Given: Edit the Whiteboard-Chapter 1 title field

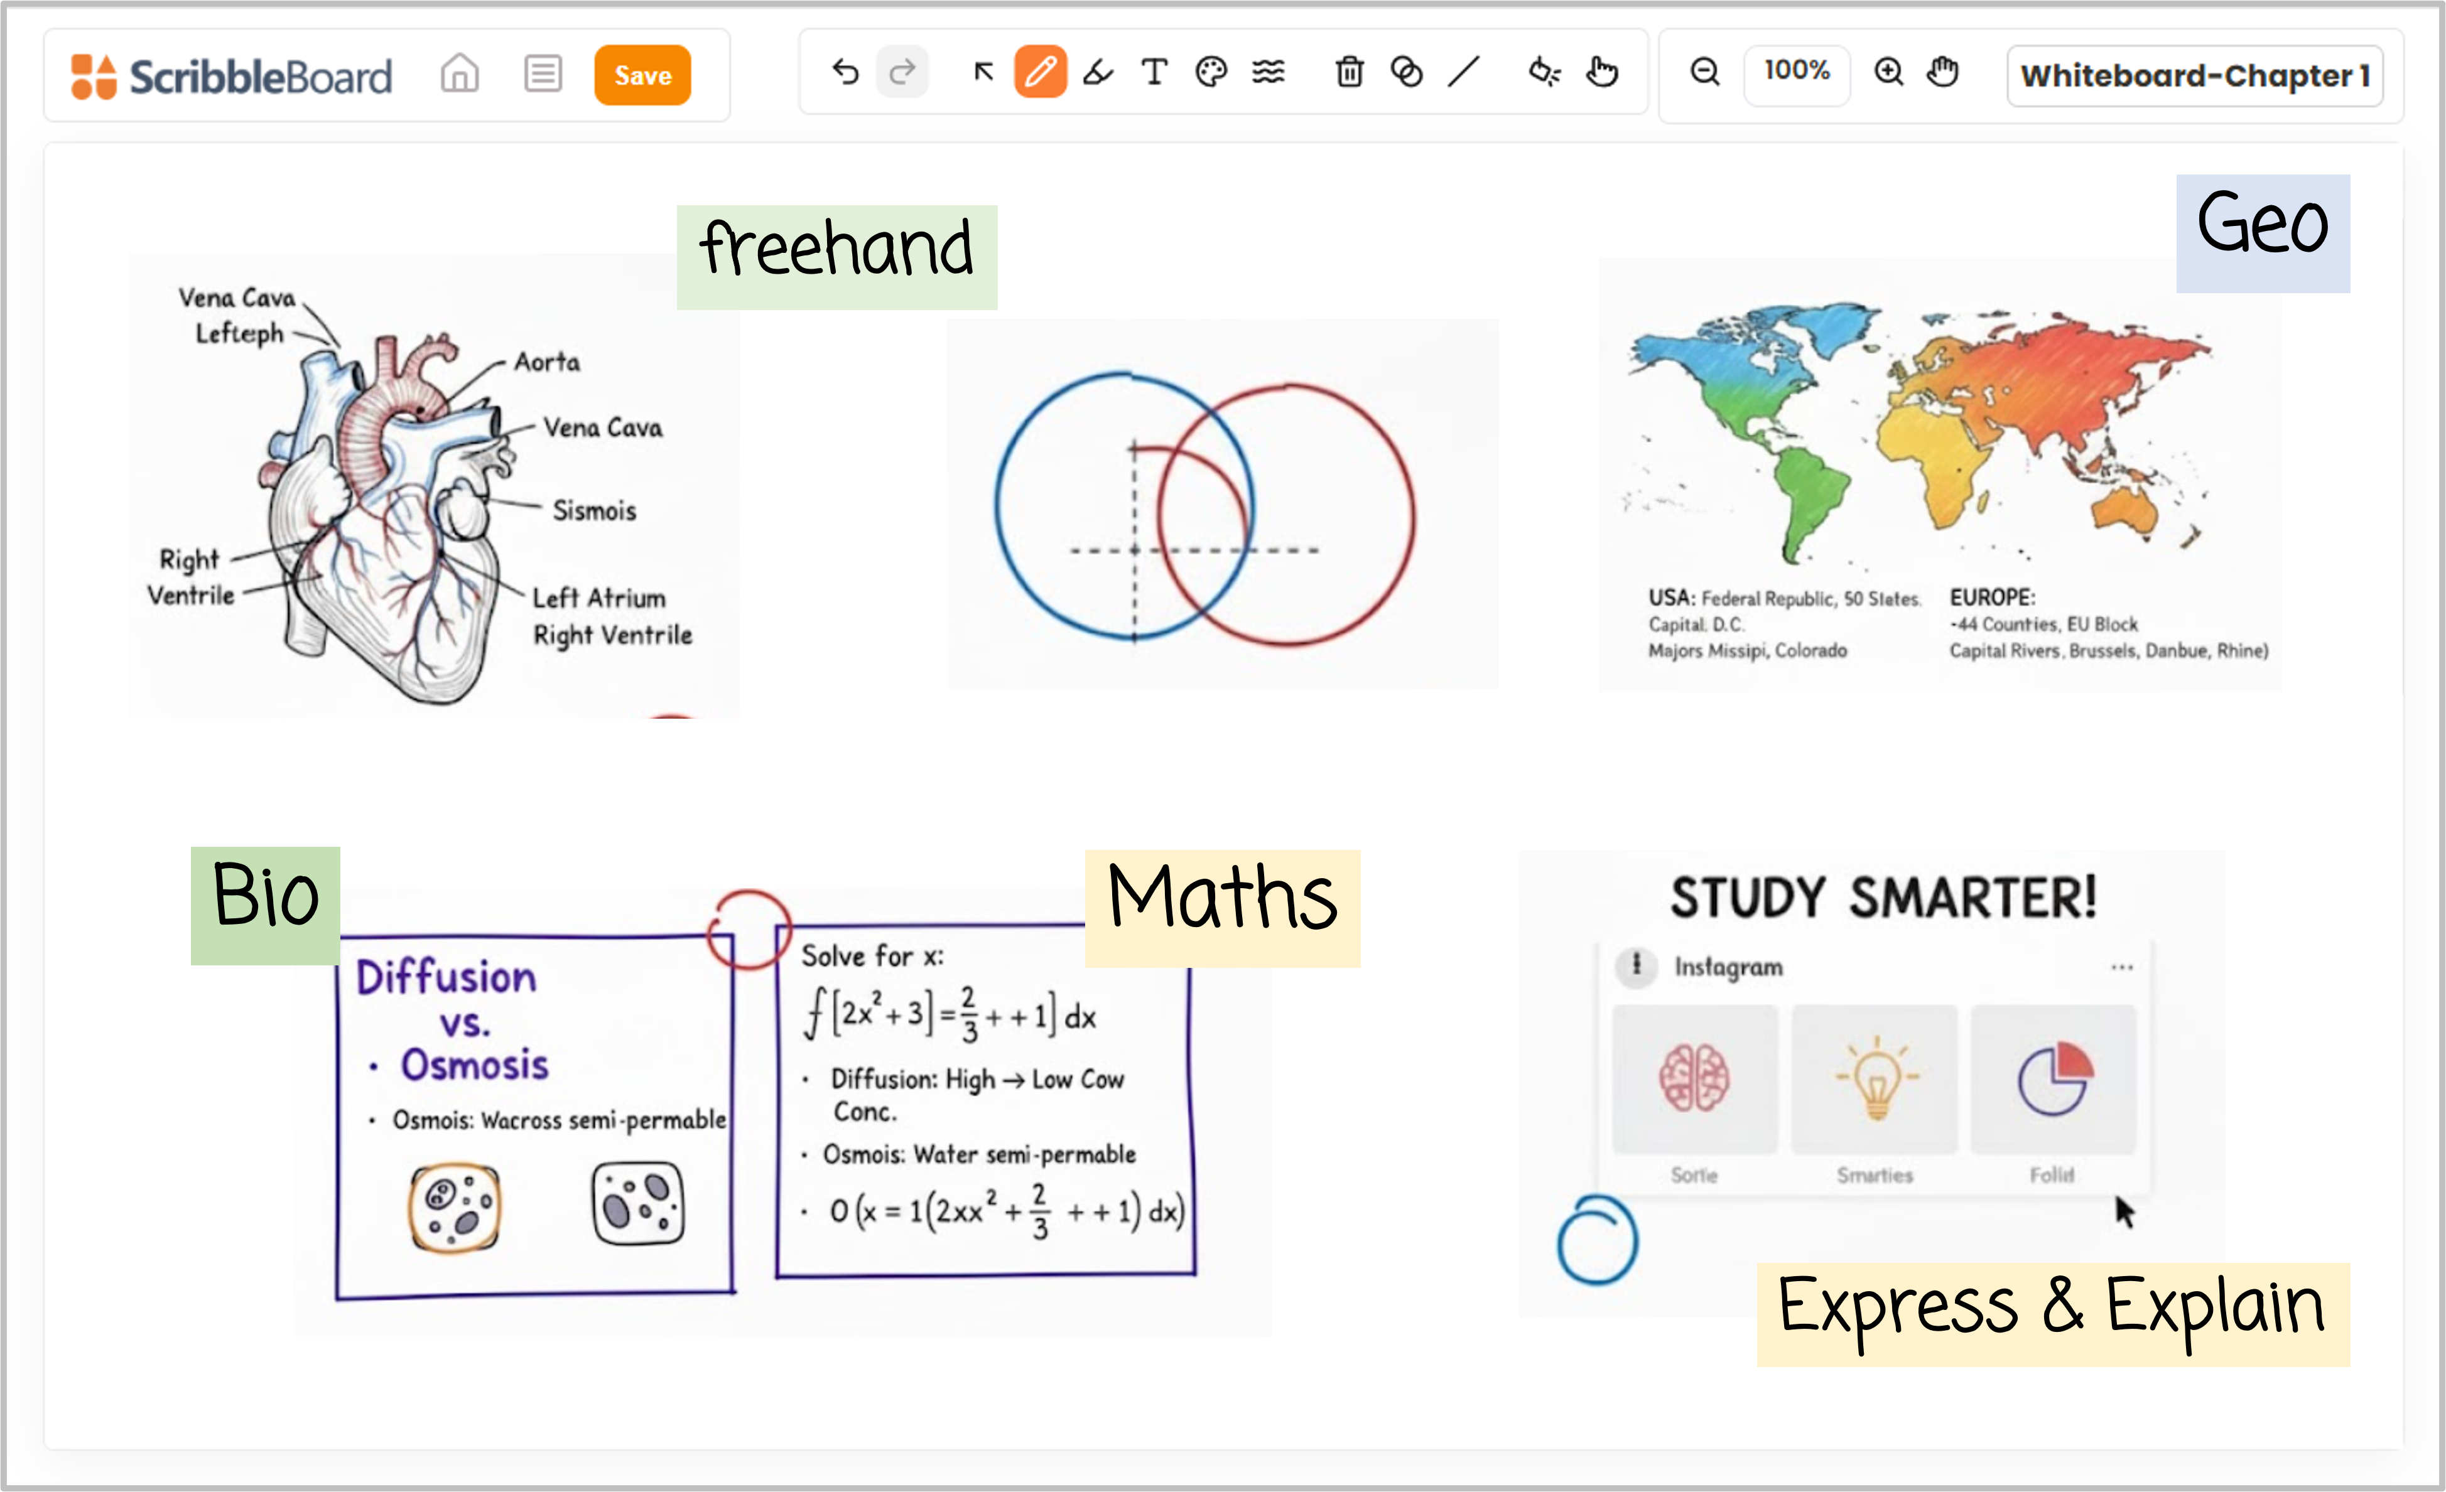Looking at the screenshot, I should 2194,77.
